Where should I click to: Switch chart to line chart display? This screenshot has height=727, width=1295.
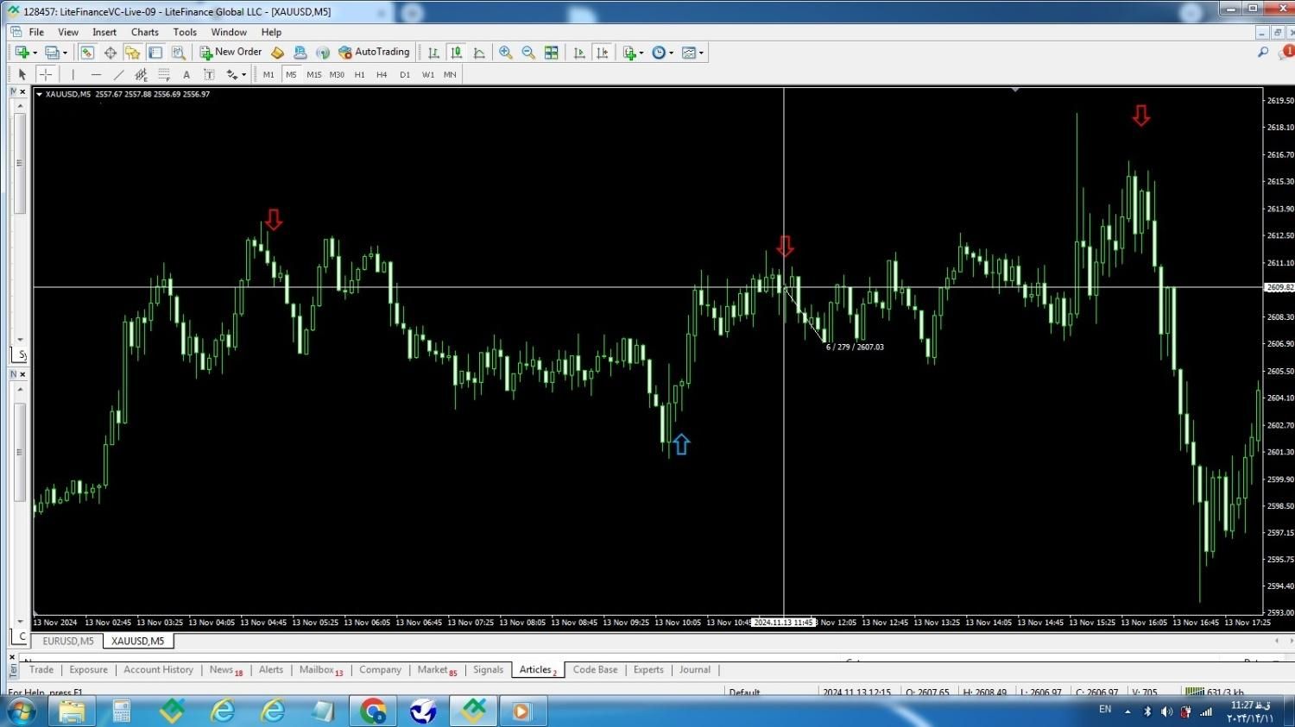click(x=479, y=53)
